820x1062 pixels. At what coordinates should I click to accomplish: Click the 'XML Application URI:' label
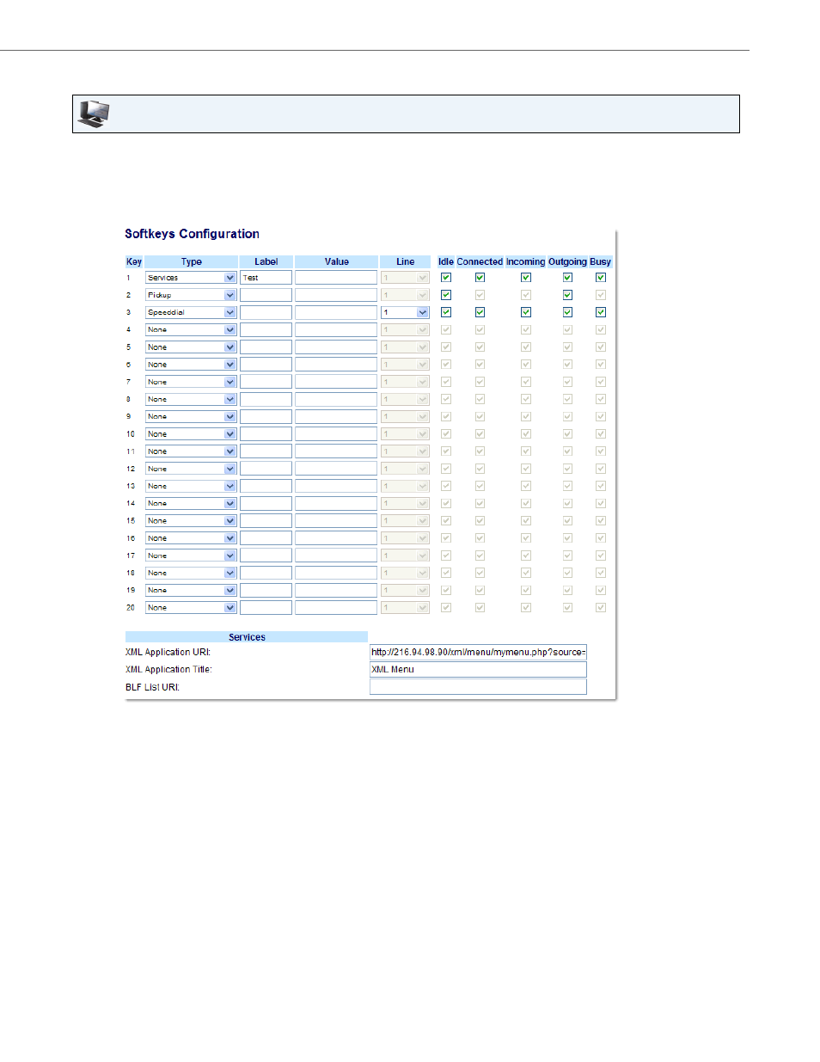point(168,653)
